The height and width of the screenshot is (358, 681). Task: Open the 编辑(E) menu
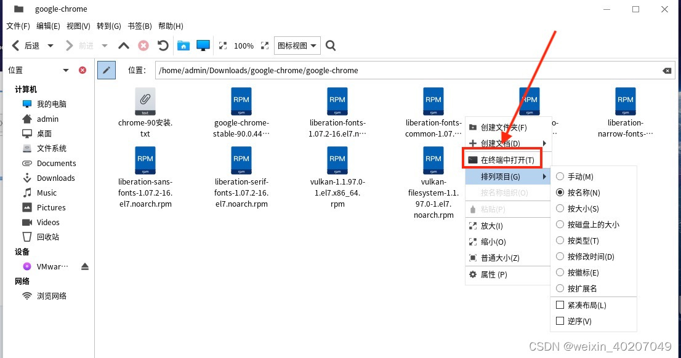[x=48, y=26]
